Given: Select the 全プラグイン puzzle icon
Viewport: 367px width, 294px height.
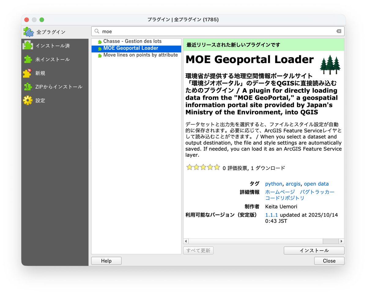Looking at the screenshot, I should [28, 32].
